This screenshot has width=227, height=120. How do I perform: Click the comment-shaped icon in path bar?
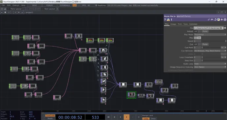[x=9, y=12]
